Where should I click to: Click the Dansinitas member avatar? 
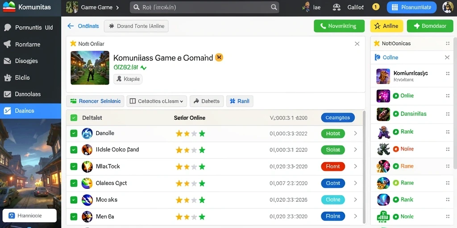[x=383, y=114]
